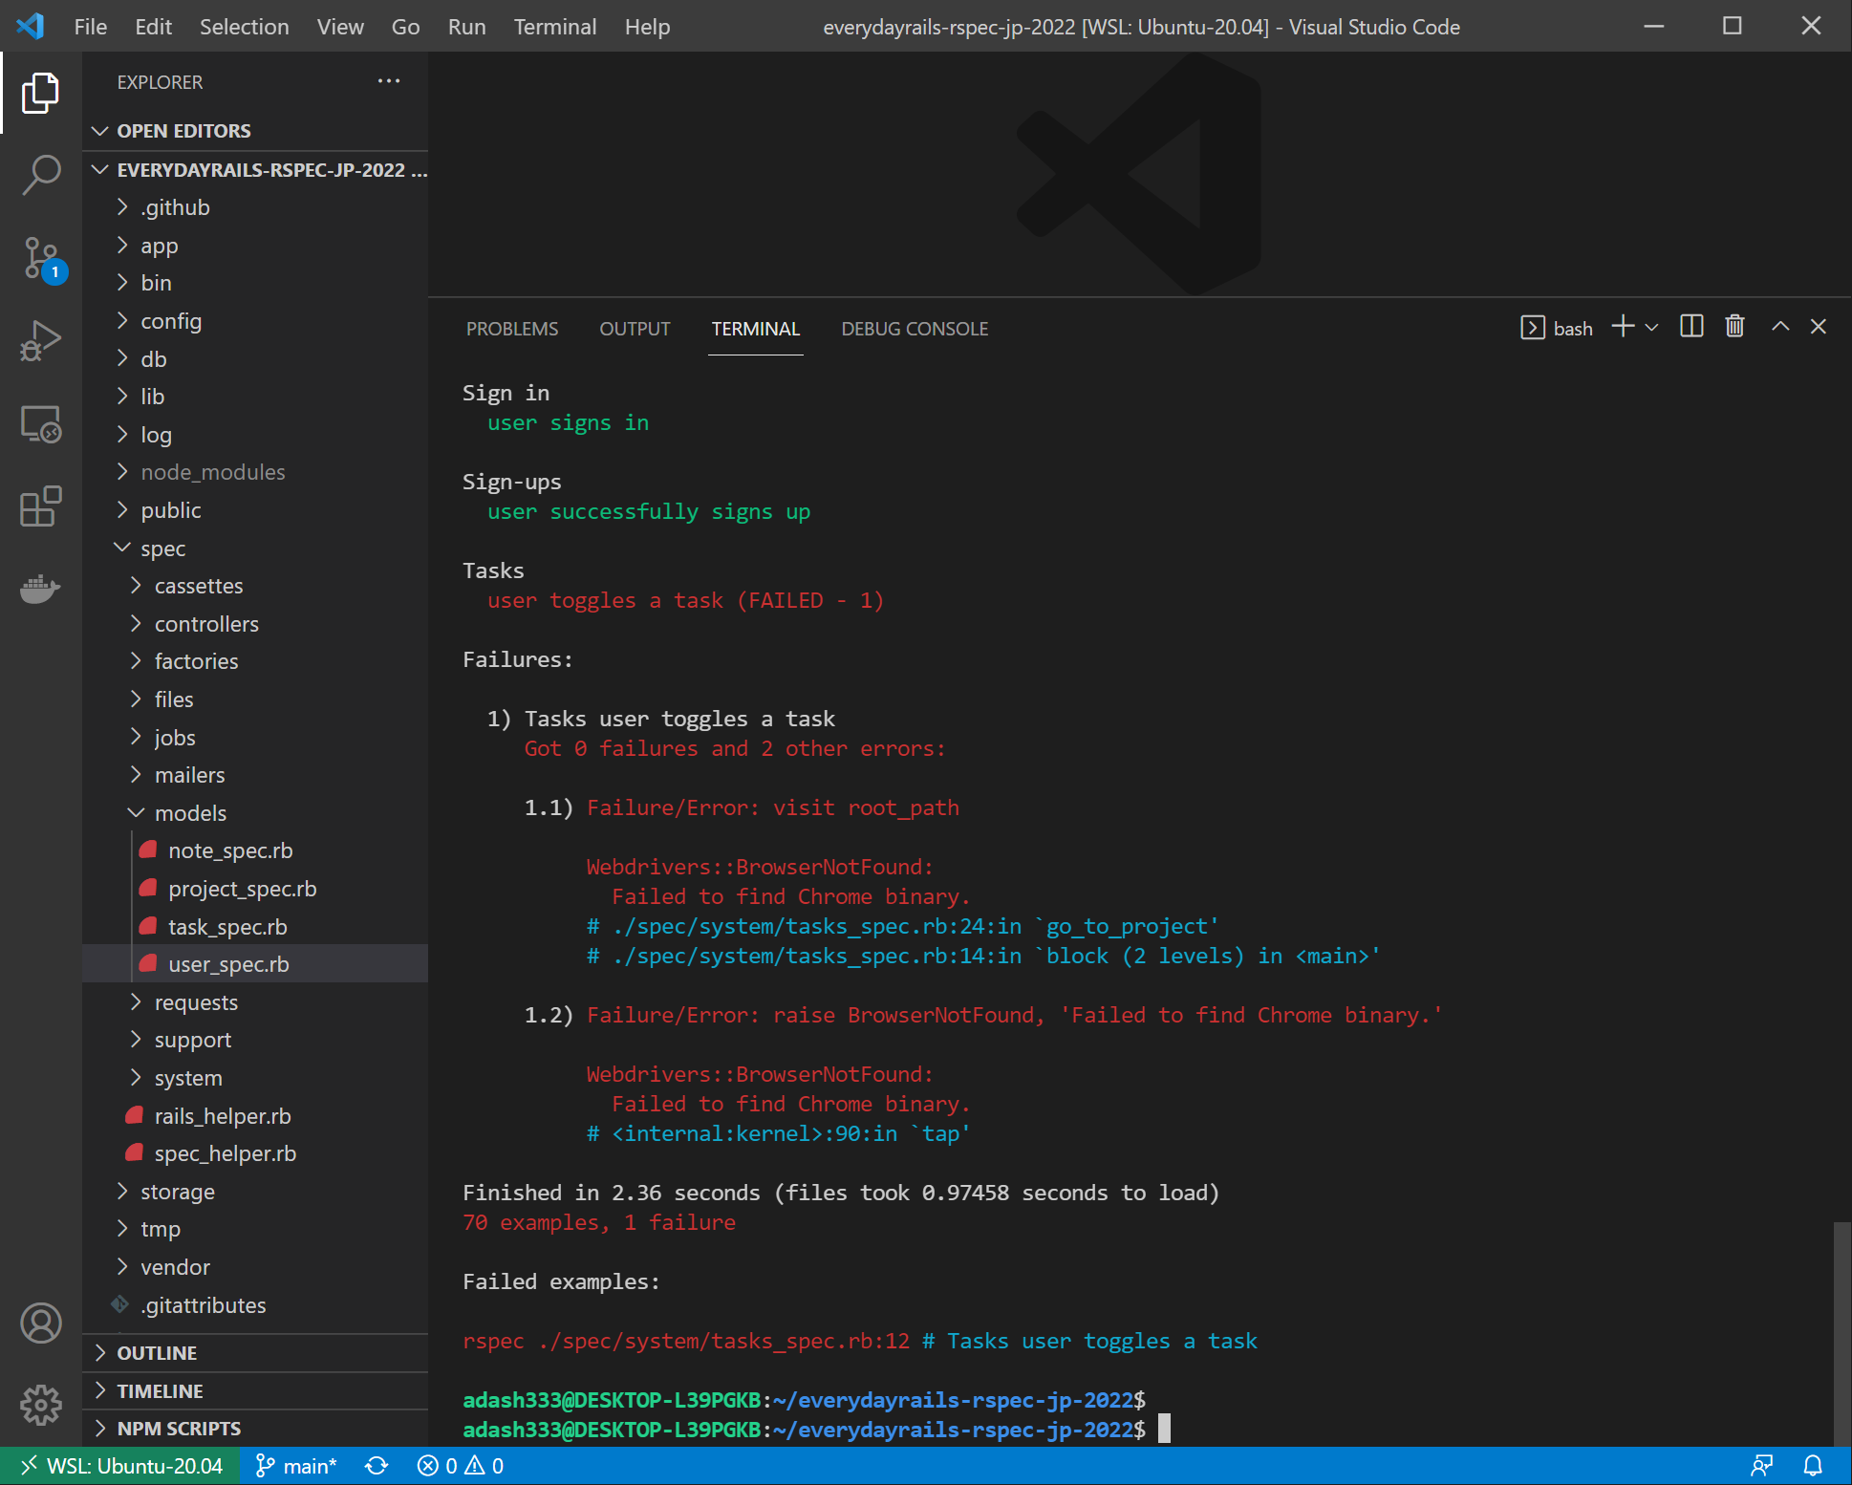The image size is (1852, 1485).
Task: Kill terminal with trash icon
Action: 1735,327
